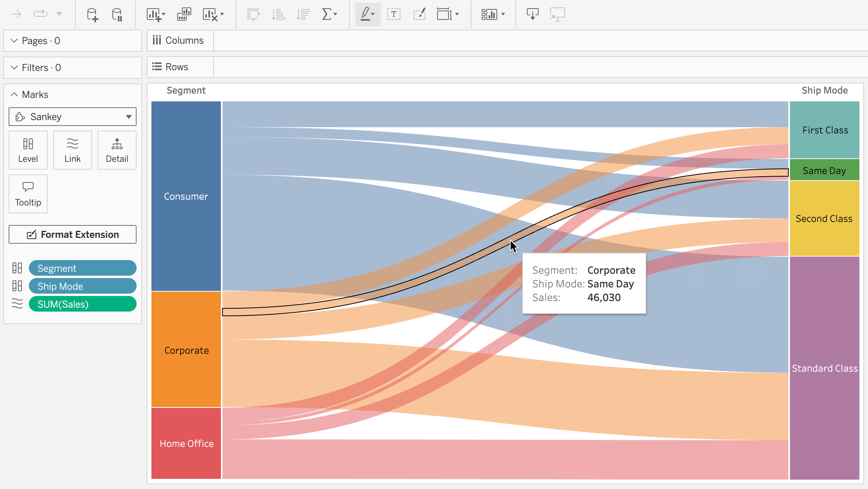Click the sort ascending icon
This screenshot has height=489, width=868.
coord(278,14)
